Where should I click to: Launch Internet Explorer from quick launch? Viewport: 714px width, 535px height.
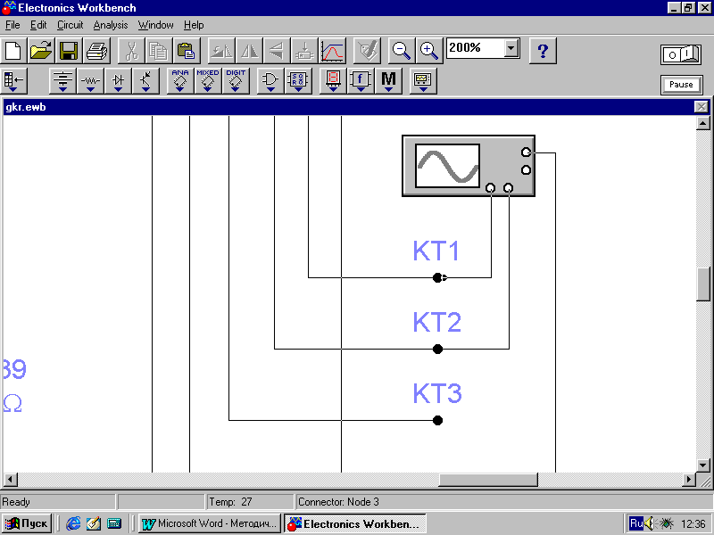pos(73,523)
